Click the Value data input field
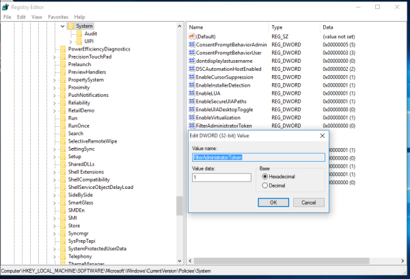 [221, 177]
